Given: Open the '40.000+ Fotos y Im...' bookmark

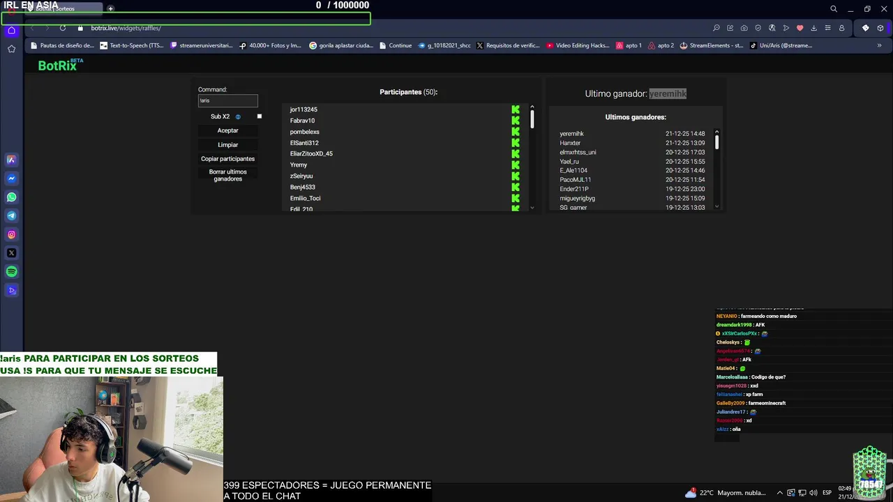Looking at the screenshot, I should point(270,45).
